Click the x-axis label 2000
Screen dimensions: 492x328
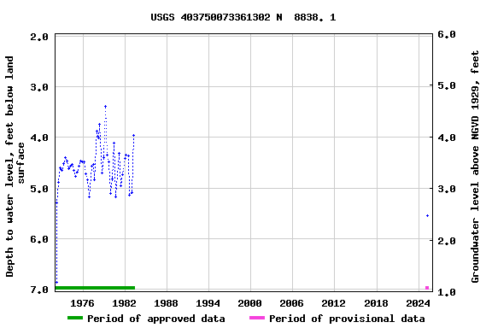249,303
